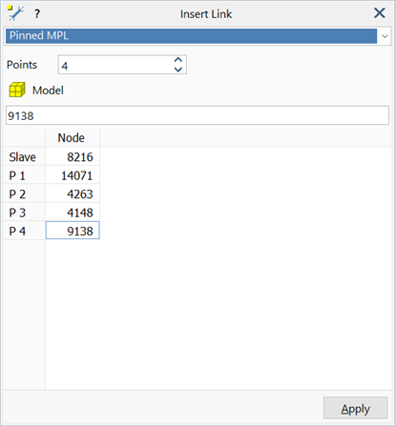Close the Insert Link dialog

click(380, 13)
